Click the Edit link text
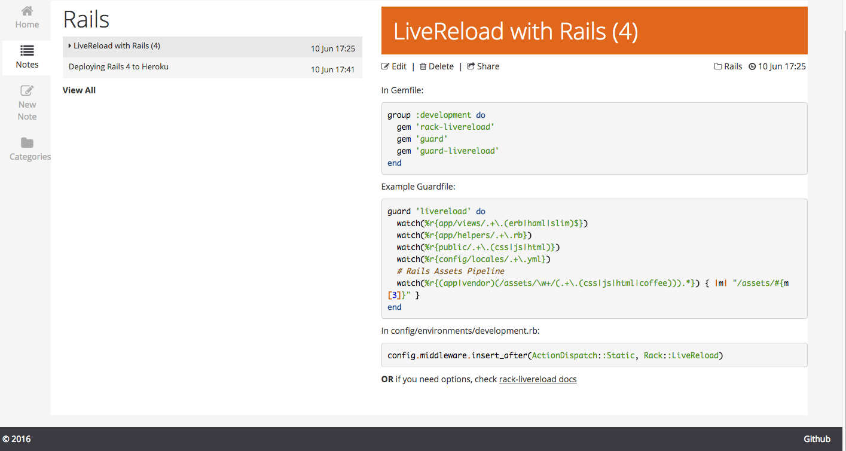This screenshot has width=846, height=451. click(399, 66)
